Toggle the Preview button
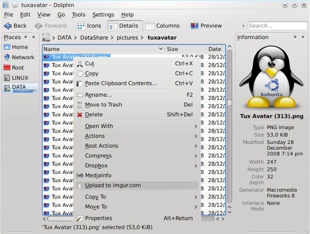Screen dimensions: 310x234 tap(206, 26)
